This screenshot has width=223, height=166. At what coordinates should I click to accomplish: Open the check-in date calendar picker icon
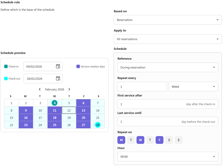58,66
